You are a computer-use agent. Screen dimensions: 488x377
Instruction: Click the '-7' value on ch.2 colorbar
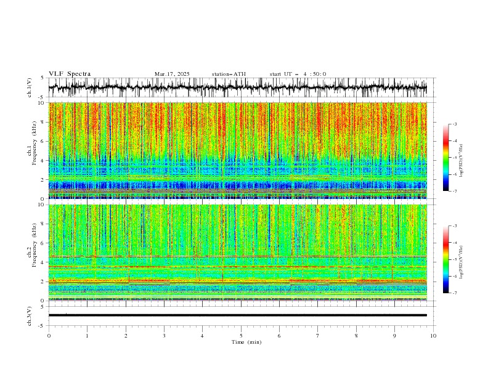[454, 293]
